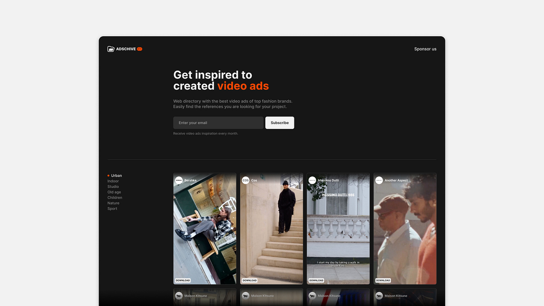The width and height of the screenshot is (544, 306).
Task: Click the Another Aspect brand name
Action: pos(396,180)
